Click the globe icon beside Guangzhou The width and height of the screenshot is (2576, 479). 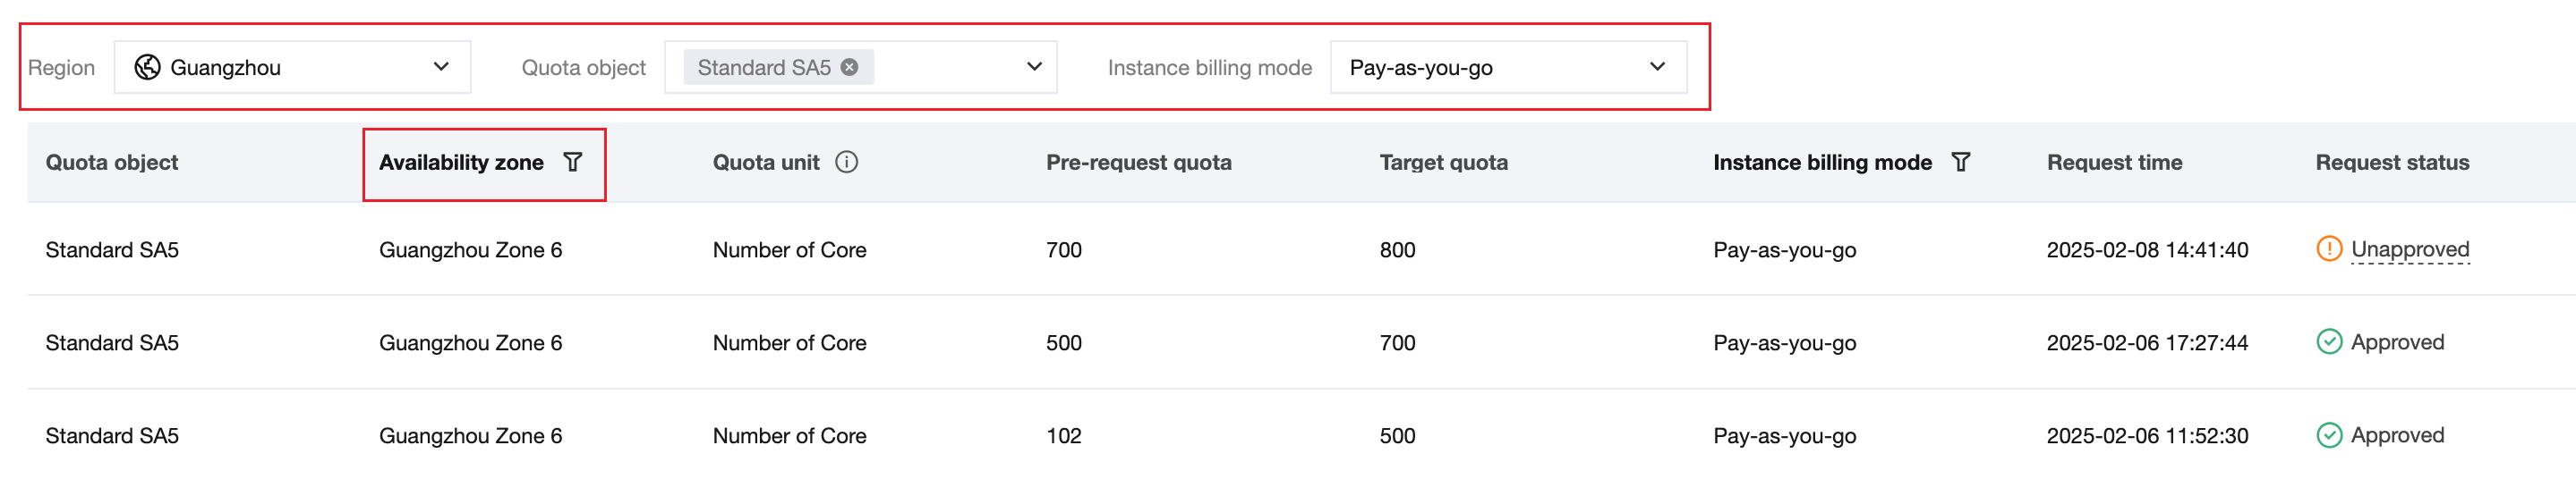coord(148,67)
